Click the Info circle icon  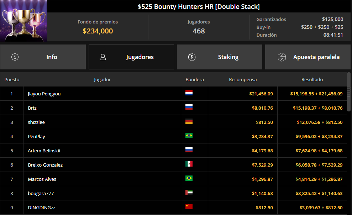click(15, 57)
